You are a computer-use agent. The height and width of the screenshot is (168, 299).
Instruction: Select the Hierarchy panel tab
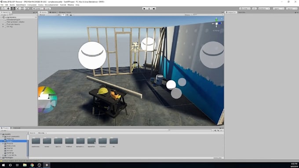6,12
